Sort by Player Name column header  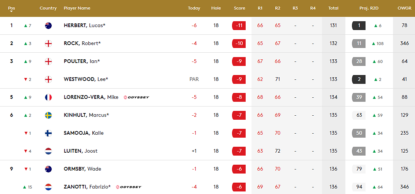[x=77, y=8]
